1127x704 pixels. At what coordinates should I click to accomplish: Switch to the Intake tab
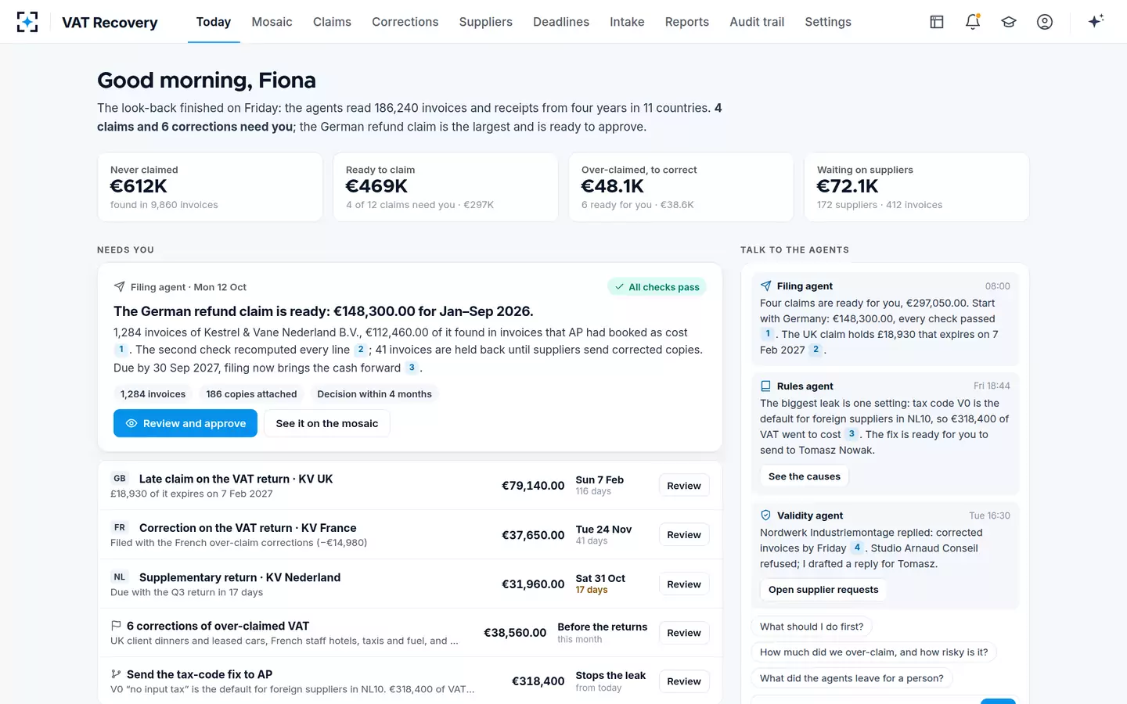(627, 22)
